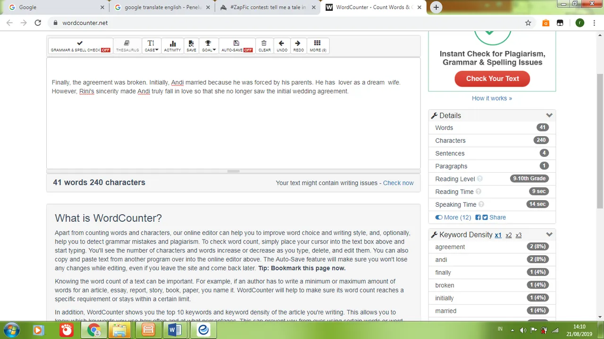The width and height of the screenshot is (604, 339).
Task: Open a new browser tab
Action: [436, 8]
